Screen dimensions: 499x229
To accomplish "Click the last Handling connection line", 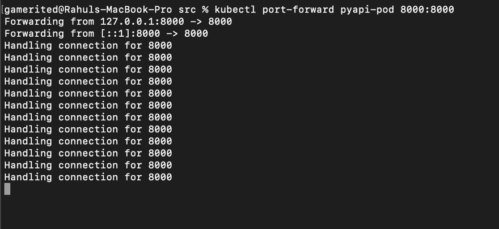I will click(x=88, y=177).
